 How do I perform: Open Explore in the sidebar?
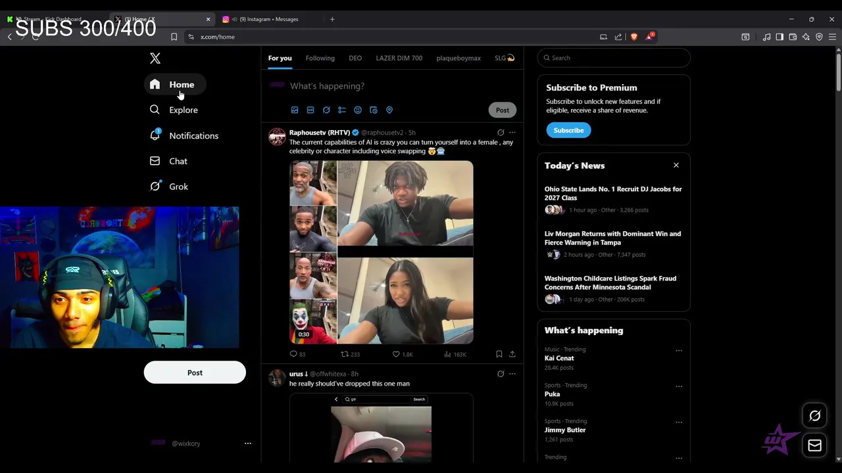pos(174,110)
